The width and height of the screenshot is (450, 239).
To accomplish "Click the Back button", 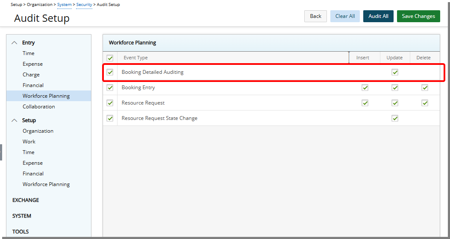I will (x=315, y=16).
